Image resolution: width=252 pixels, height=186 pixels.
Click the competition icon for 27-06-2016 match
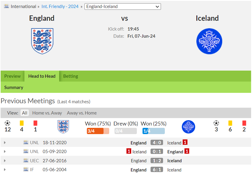(x=26, y=160)
